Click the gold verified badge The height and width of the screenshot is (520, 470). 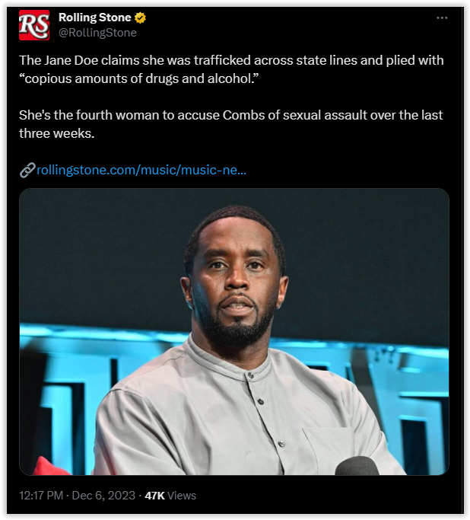click(140, 18)
